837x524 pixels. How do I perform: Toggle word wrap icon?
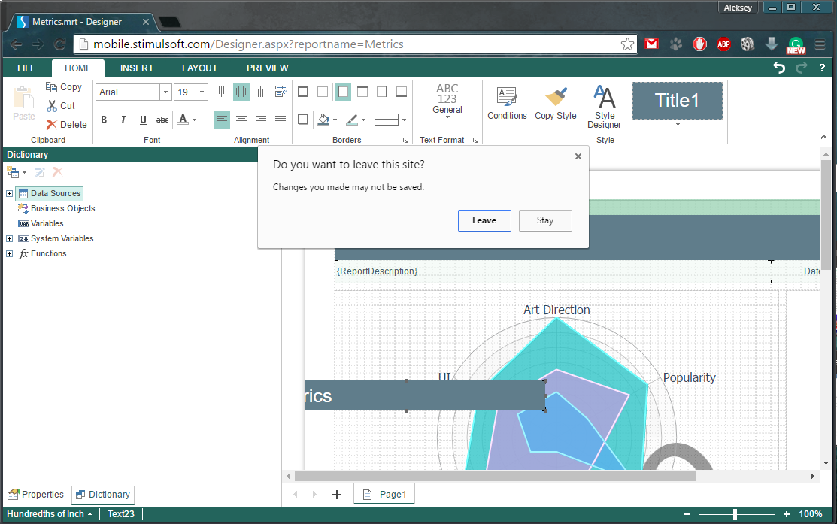[281, 92]
